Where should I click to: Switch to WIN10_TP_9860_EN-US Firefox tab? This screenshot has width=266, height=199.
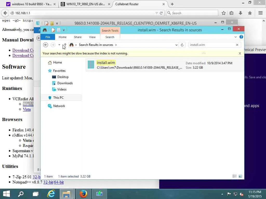point(85,4)
